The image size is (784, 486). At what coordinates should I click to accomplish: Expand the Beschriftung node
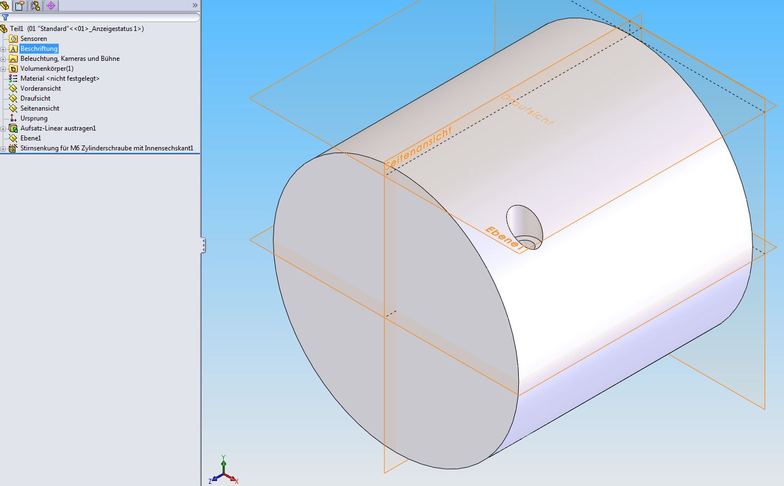[x=3, y=49]
